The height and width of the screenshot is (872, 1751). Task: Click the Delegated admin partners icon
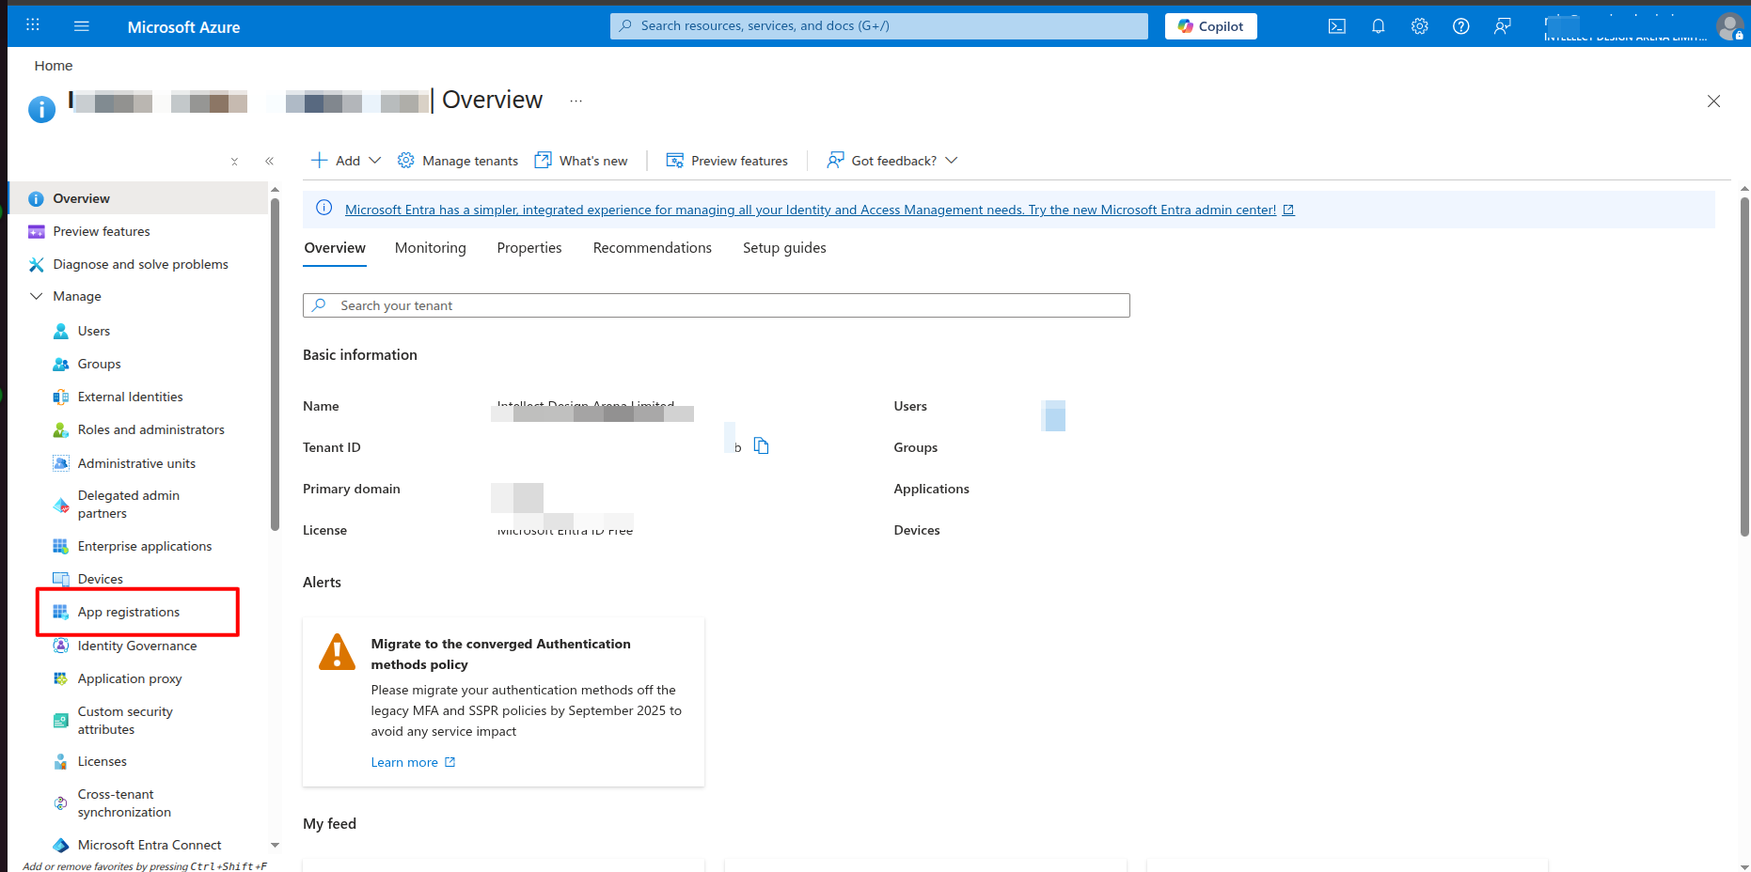coord(61,505)
